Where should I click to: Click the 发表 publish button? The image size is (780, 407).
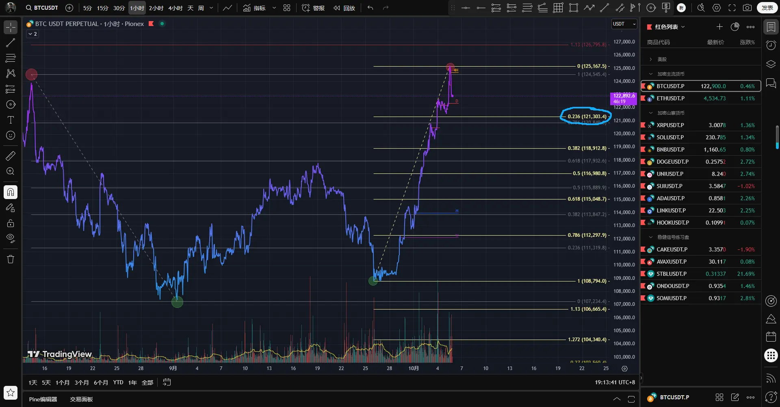[x=767, y=8]
